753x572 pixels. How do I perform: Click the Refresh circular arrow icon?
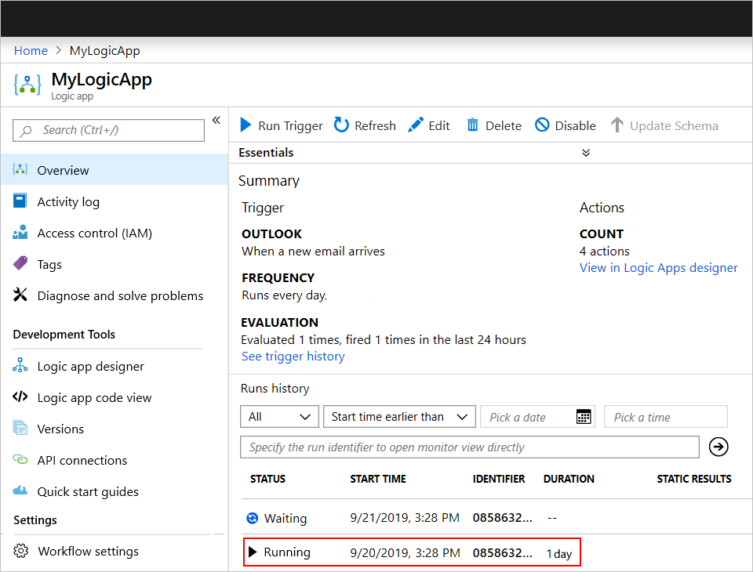(341, 125)
